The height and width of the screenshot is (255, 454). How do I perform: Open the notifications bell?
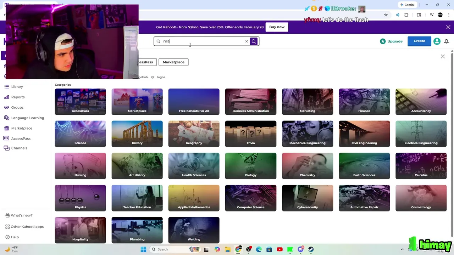[x=446, y=41]
